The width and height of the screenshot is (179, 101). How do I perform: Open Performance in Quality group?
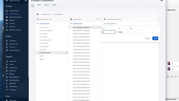click(13, 44)
